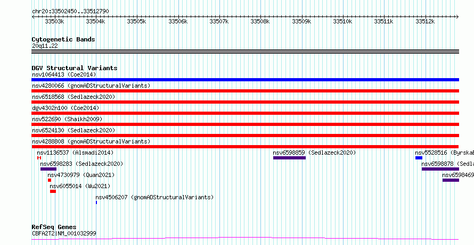Click the nsv4288808 gnomADStructuralVariants red bar

point(245,147)
